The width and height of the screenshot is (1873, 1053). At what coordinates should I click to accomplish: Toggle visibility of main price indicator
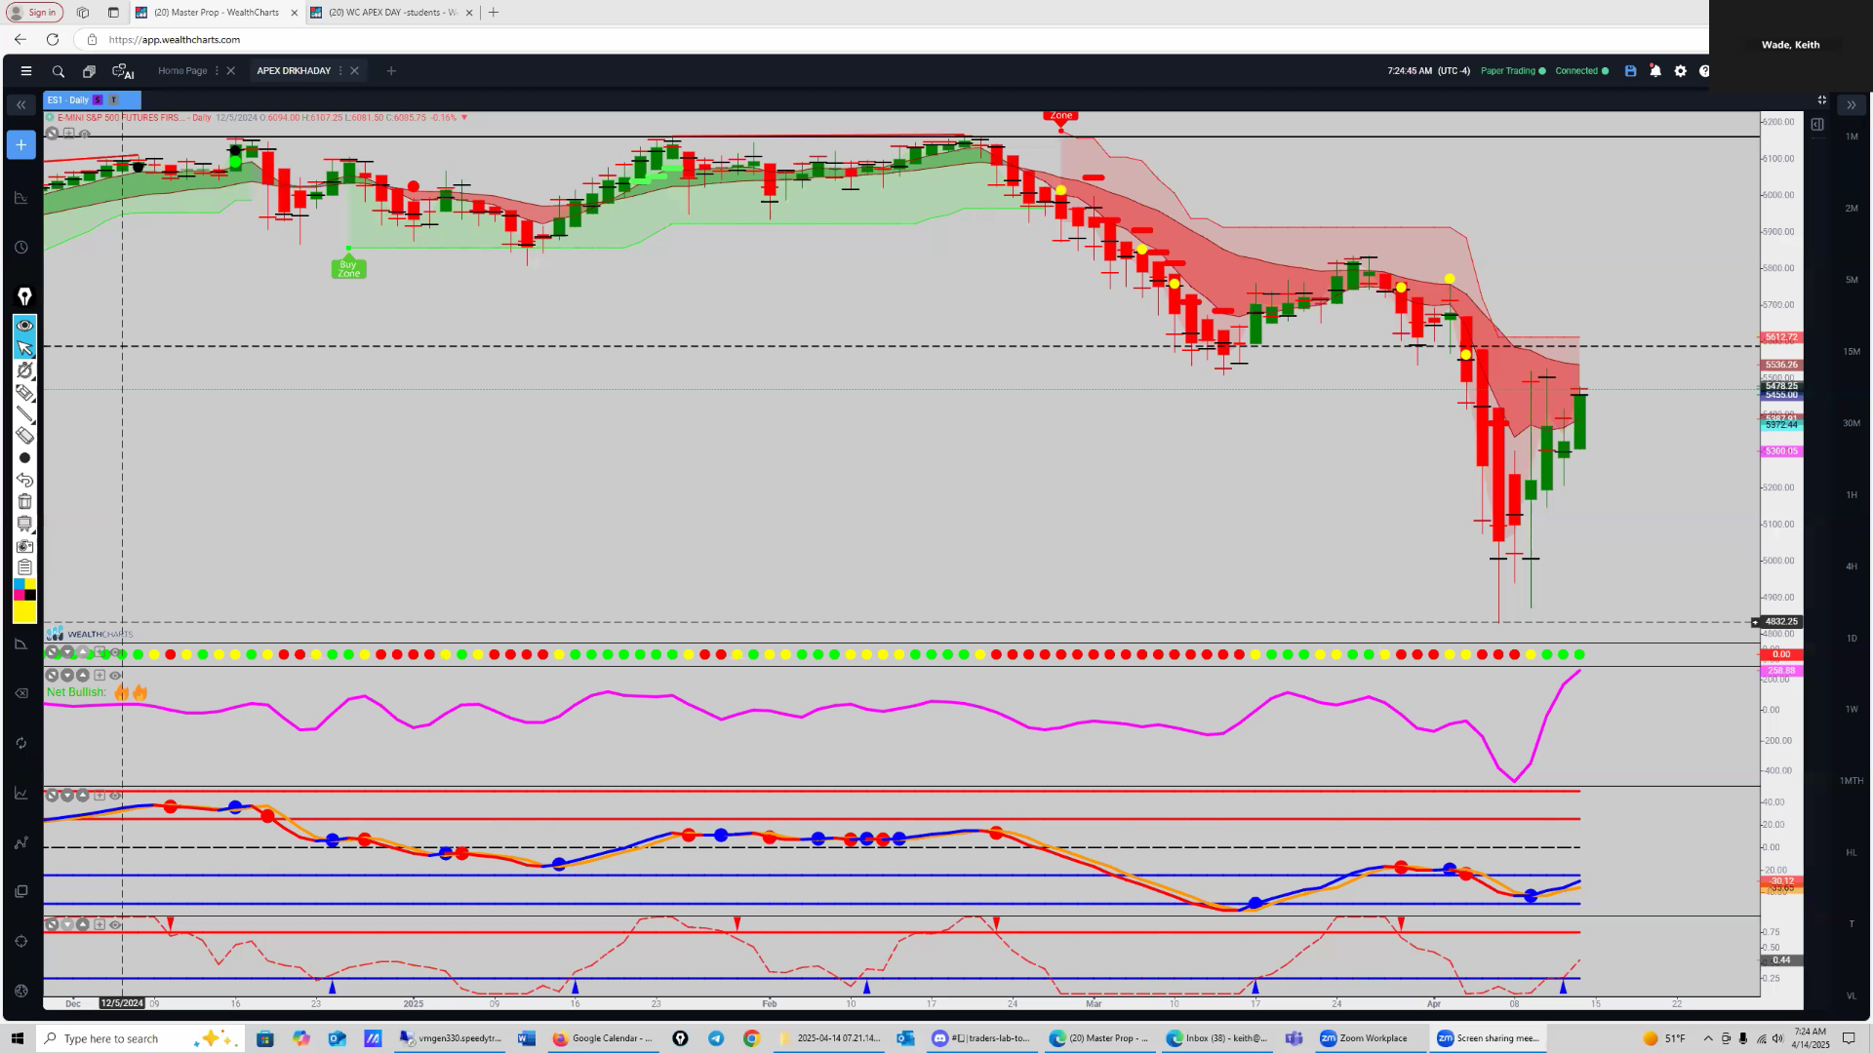85,135
